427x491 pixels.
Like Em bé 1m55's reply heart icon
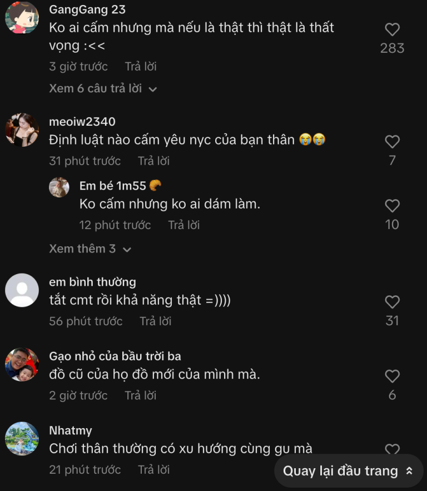coord(392,206)
